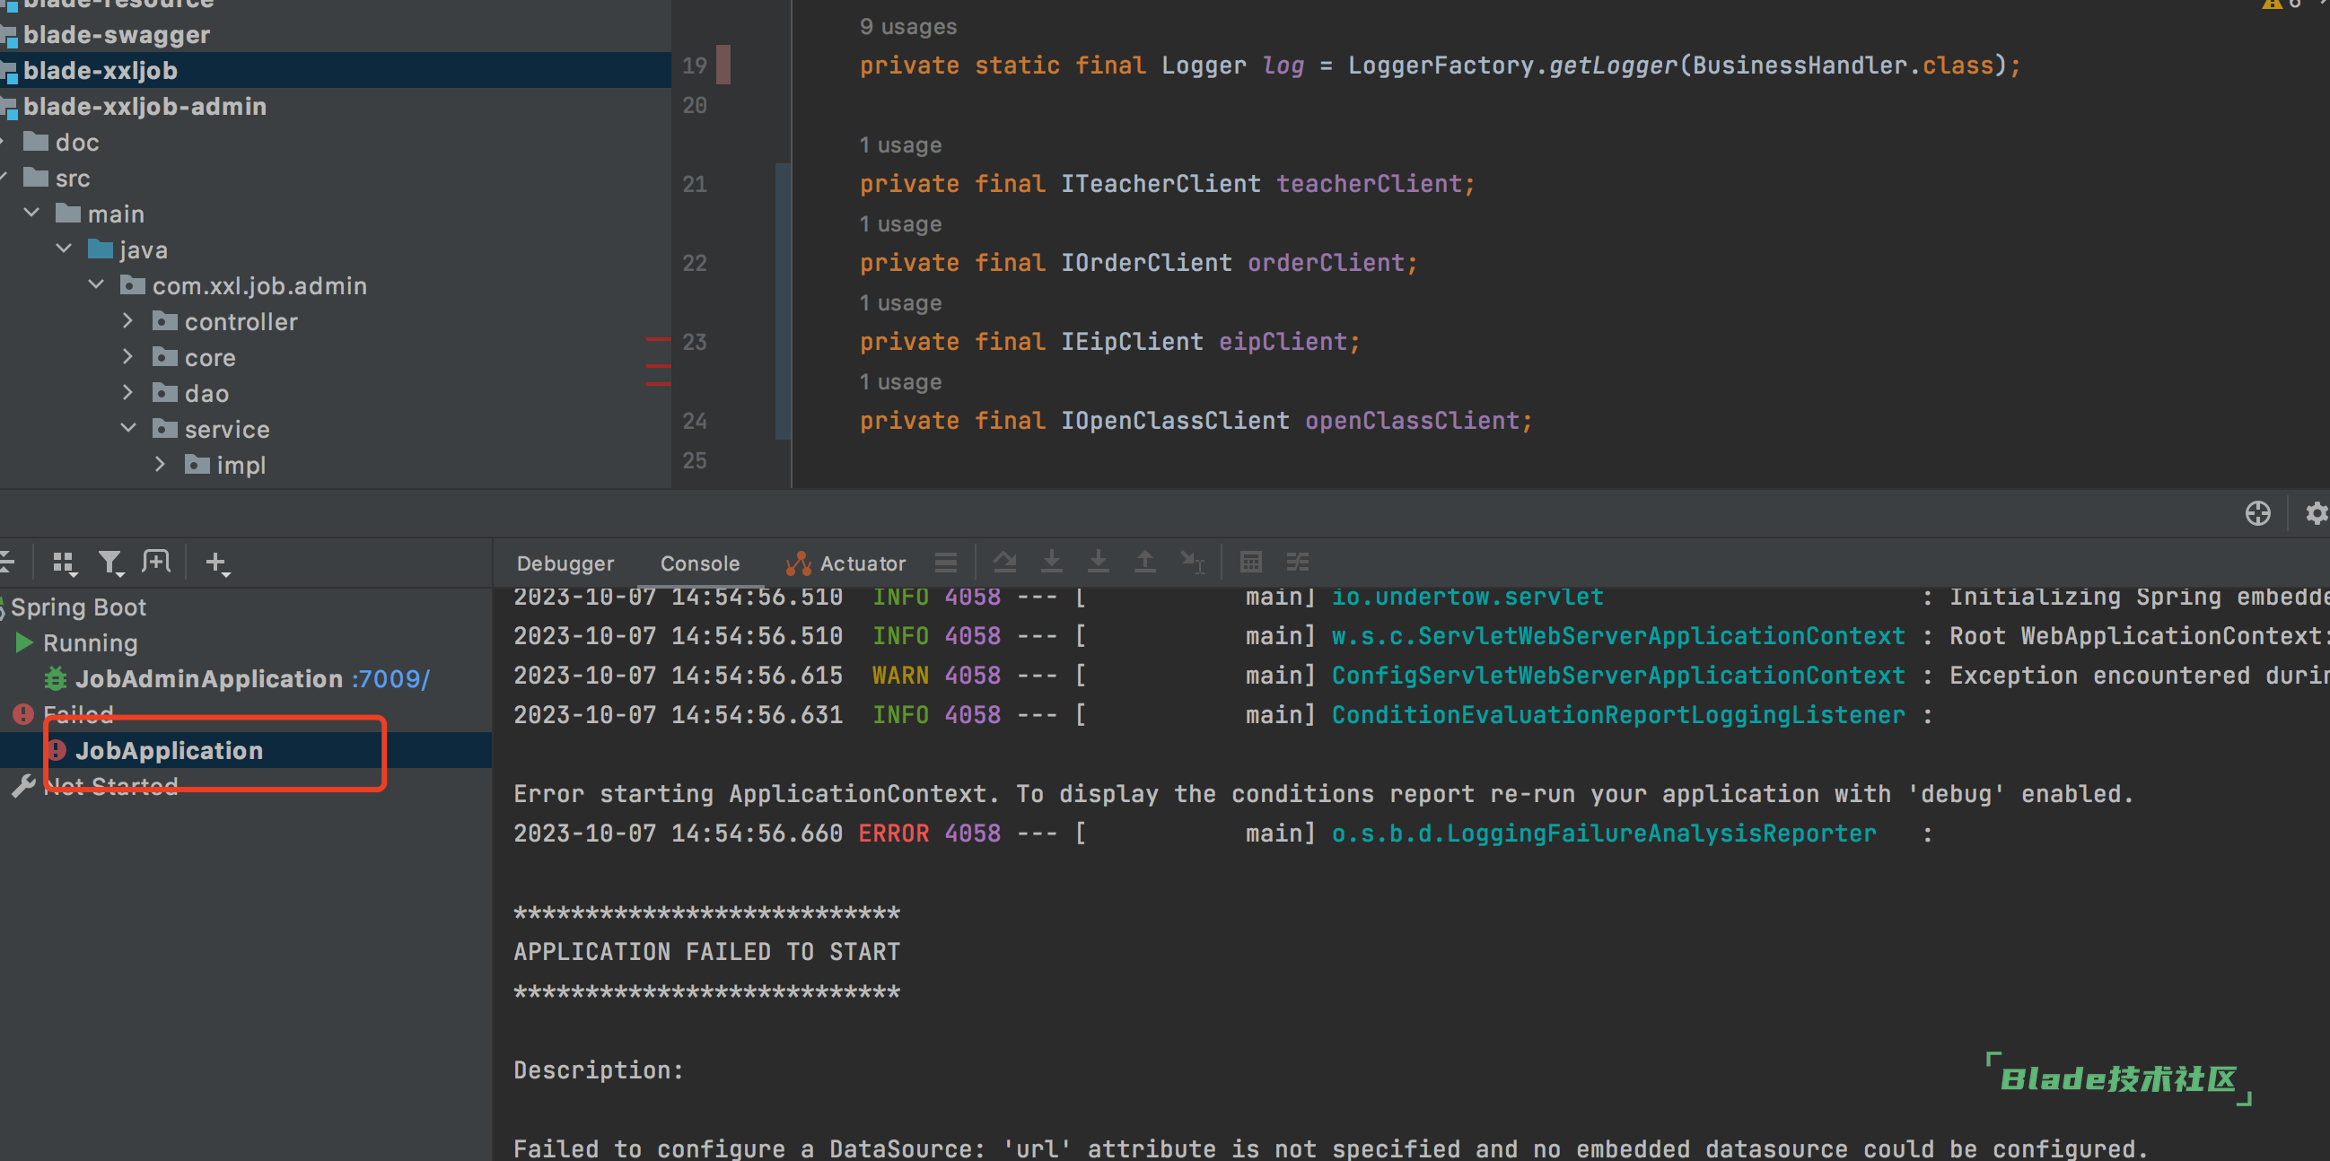Click the Trace Current Stream Chain icon
Image resolution: width=2330 pixels, height=1161 pixels.
(1298, 562)
